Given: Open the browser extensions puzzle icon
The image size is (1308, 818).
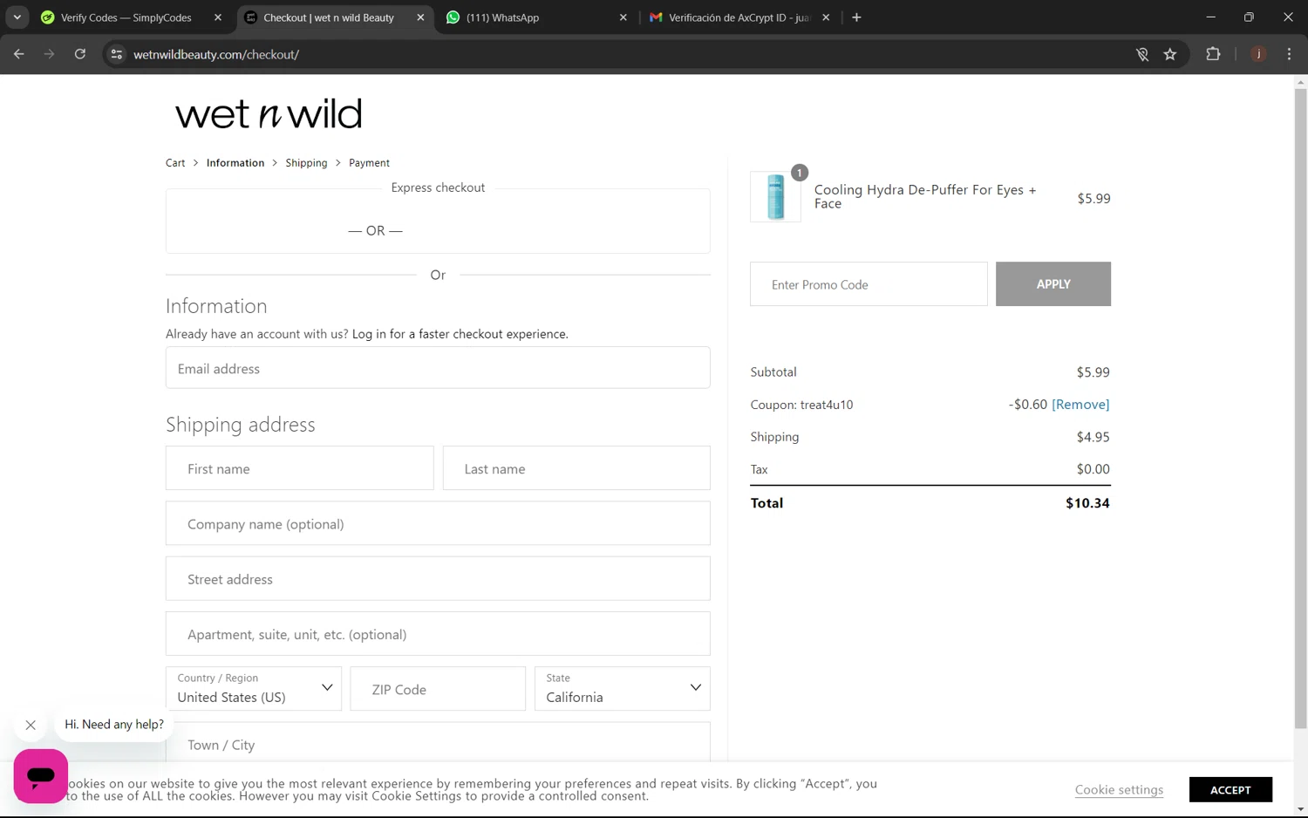Looking at the screenshot, I should point(1213,54).
